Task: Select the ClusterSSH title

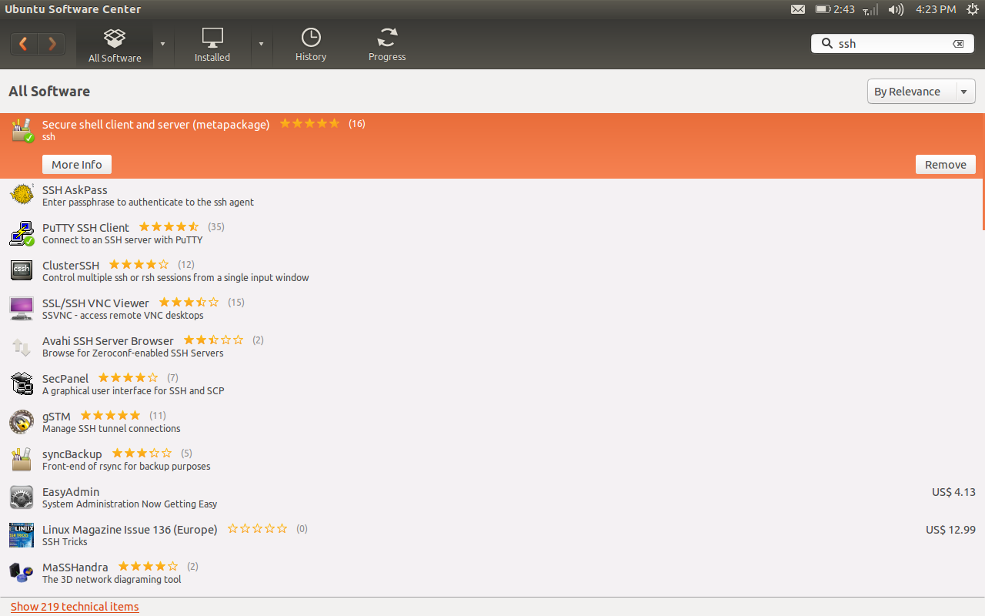Action: 71,266
